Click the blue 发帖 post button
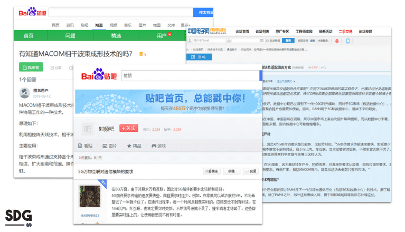Viewport: 405px width, 232px height. click(x=199, y=57)
